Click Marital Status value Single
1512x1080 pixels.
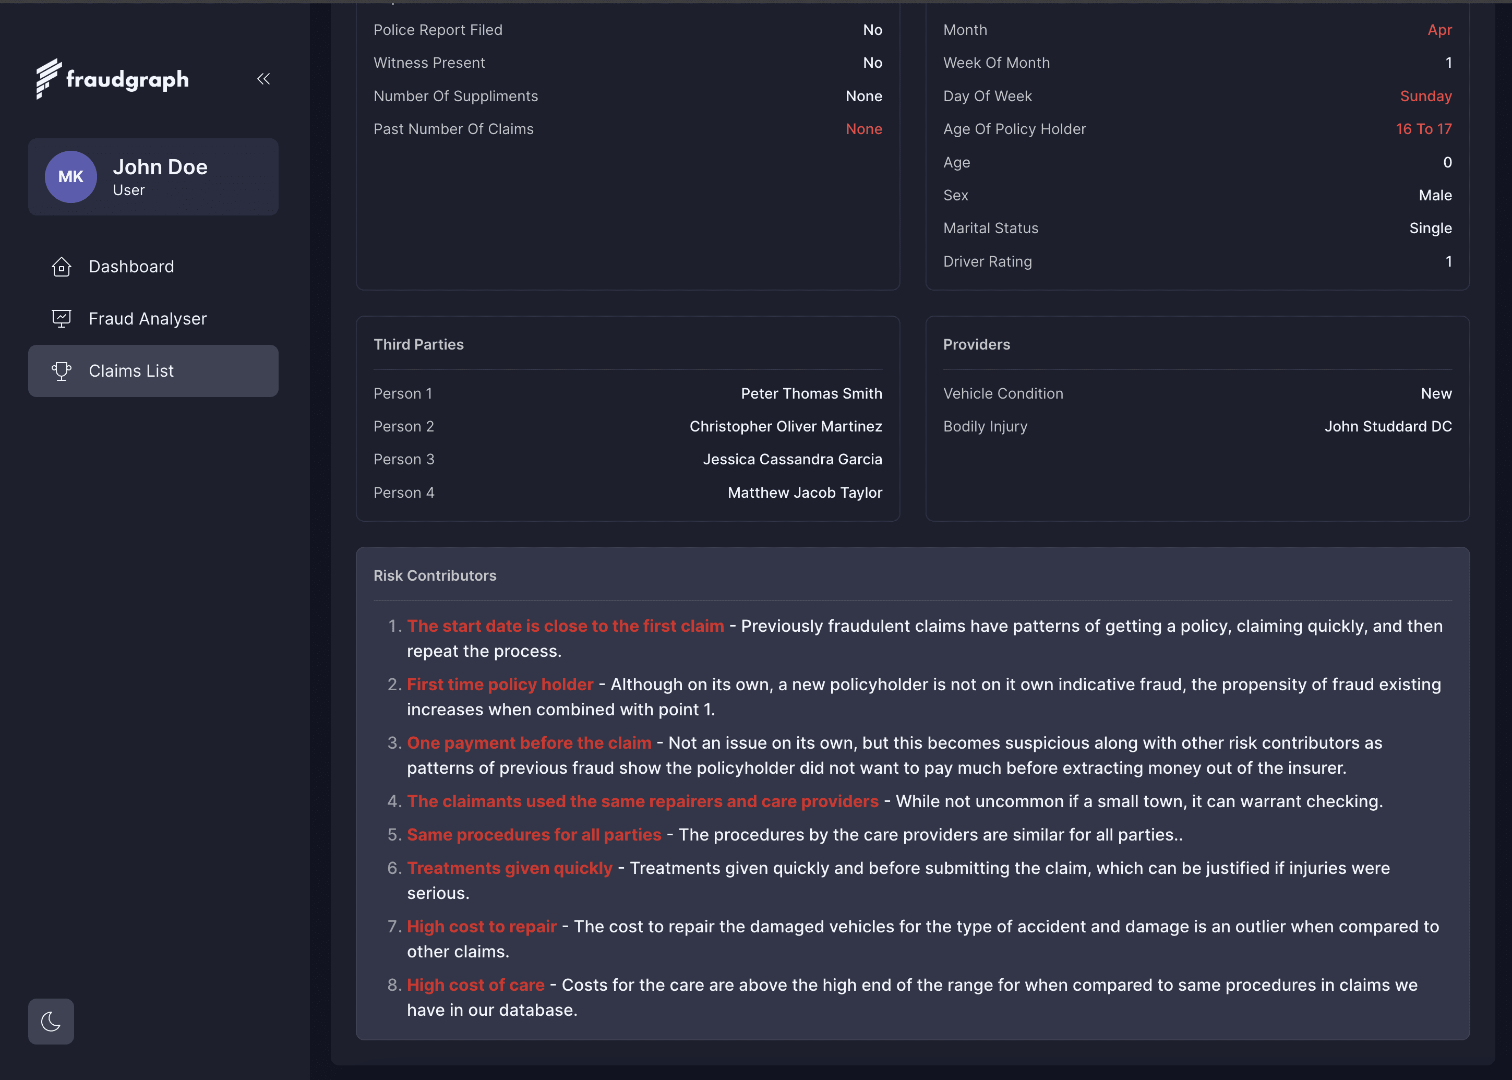[x=1430, y=228]
